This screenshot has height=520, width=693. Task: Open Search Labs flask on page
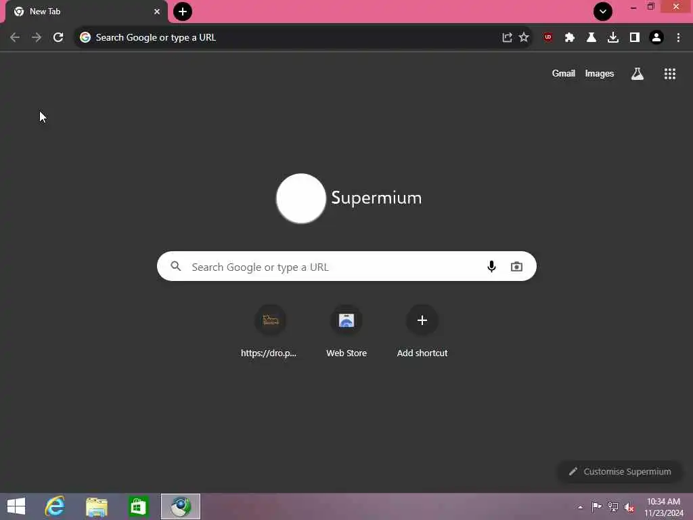(637, 74)
